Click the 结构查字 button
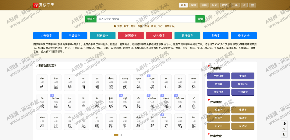 [x=159, y=36]
